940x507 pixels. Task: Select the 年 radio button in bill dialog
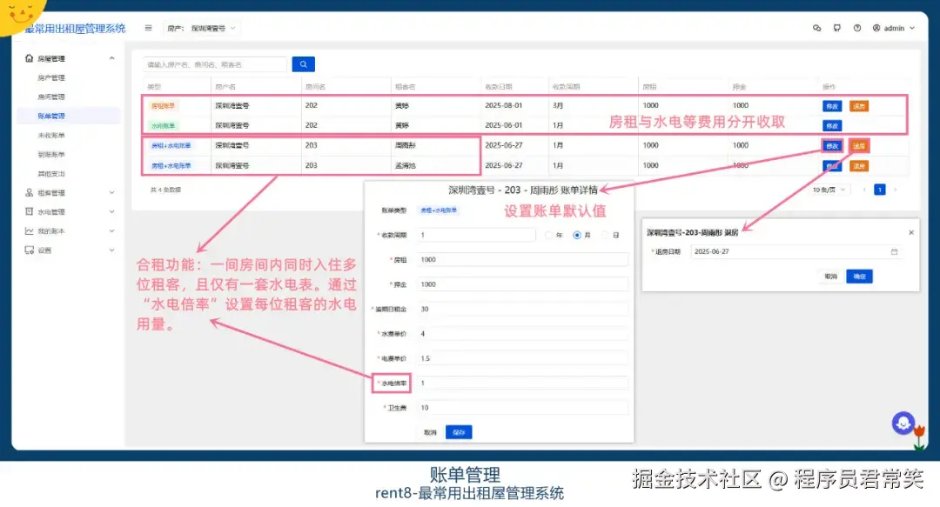[x=548, y=234]
